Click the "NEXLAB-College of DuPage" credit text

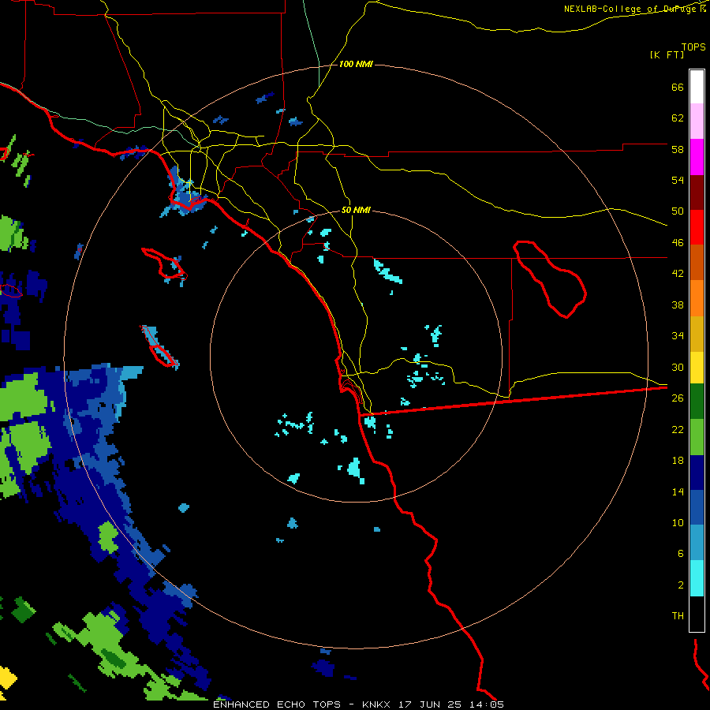[x=630, y=9]
